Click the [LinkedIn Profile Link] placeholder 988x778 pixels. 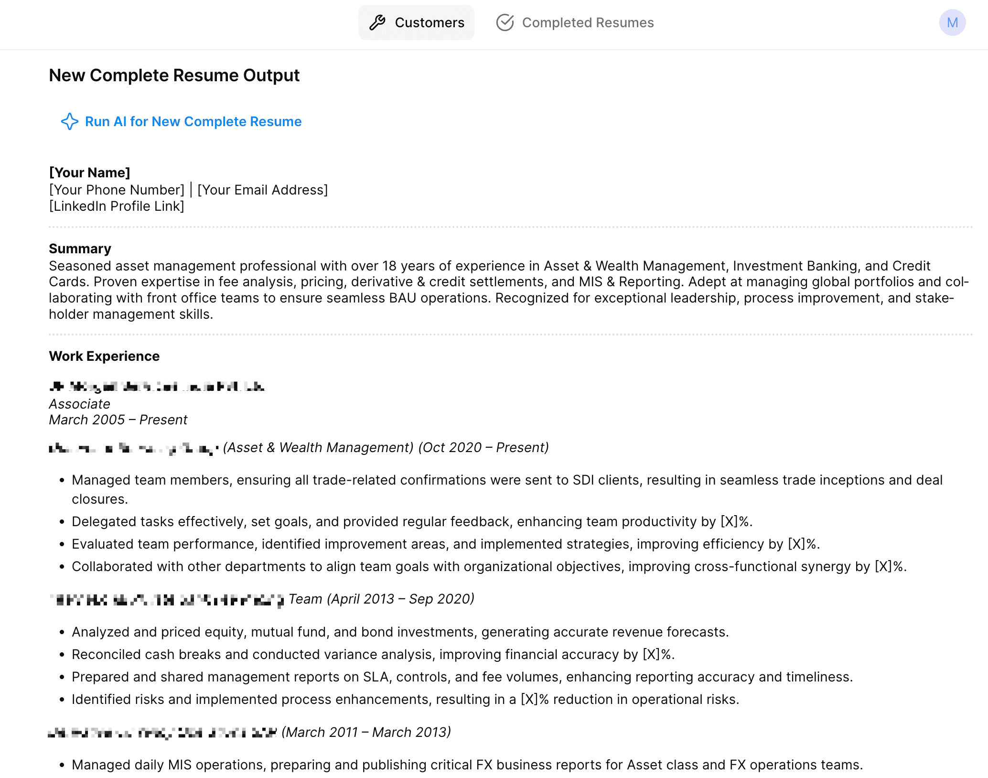click(x=116, y=206)
